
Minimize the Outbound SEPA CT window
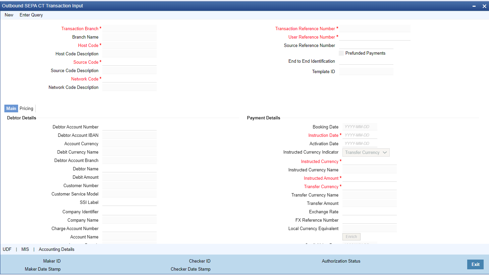[474, 6]
